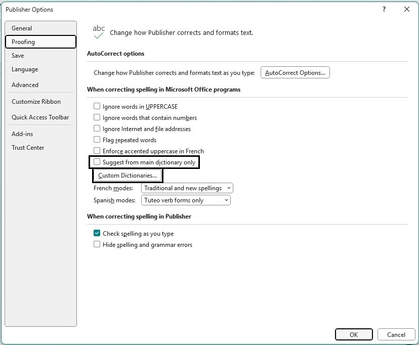Switch to the Save category
Image resolution: width=419 pixels, height=345 pixels.
18,56
